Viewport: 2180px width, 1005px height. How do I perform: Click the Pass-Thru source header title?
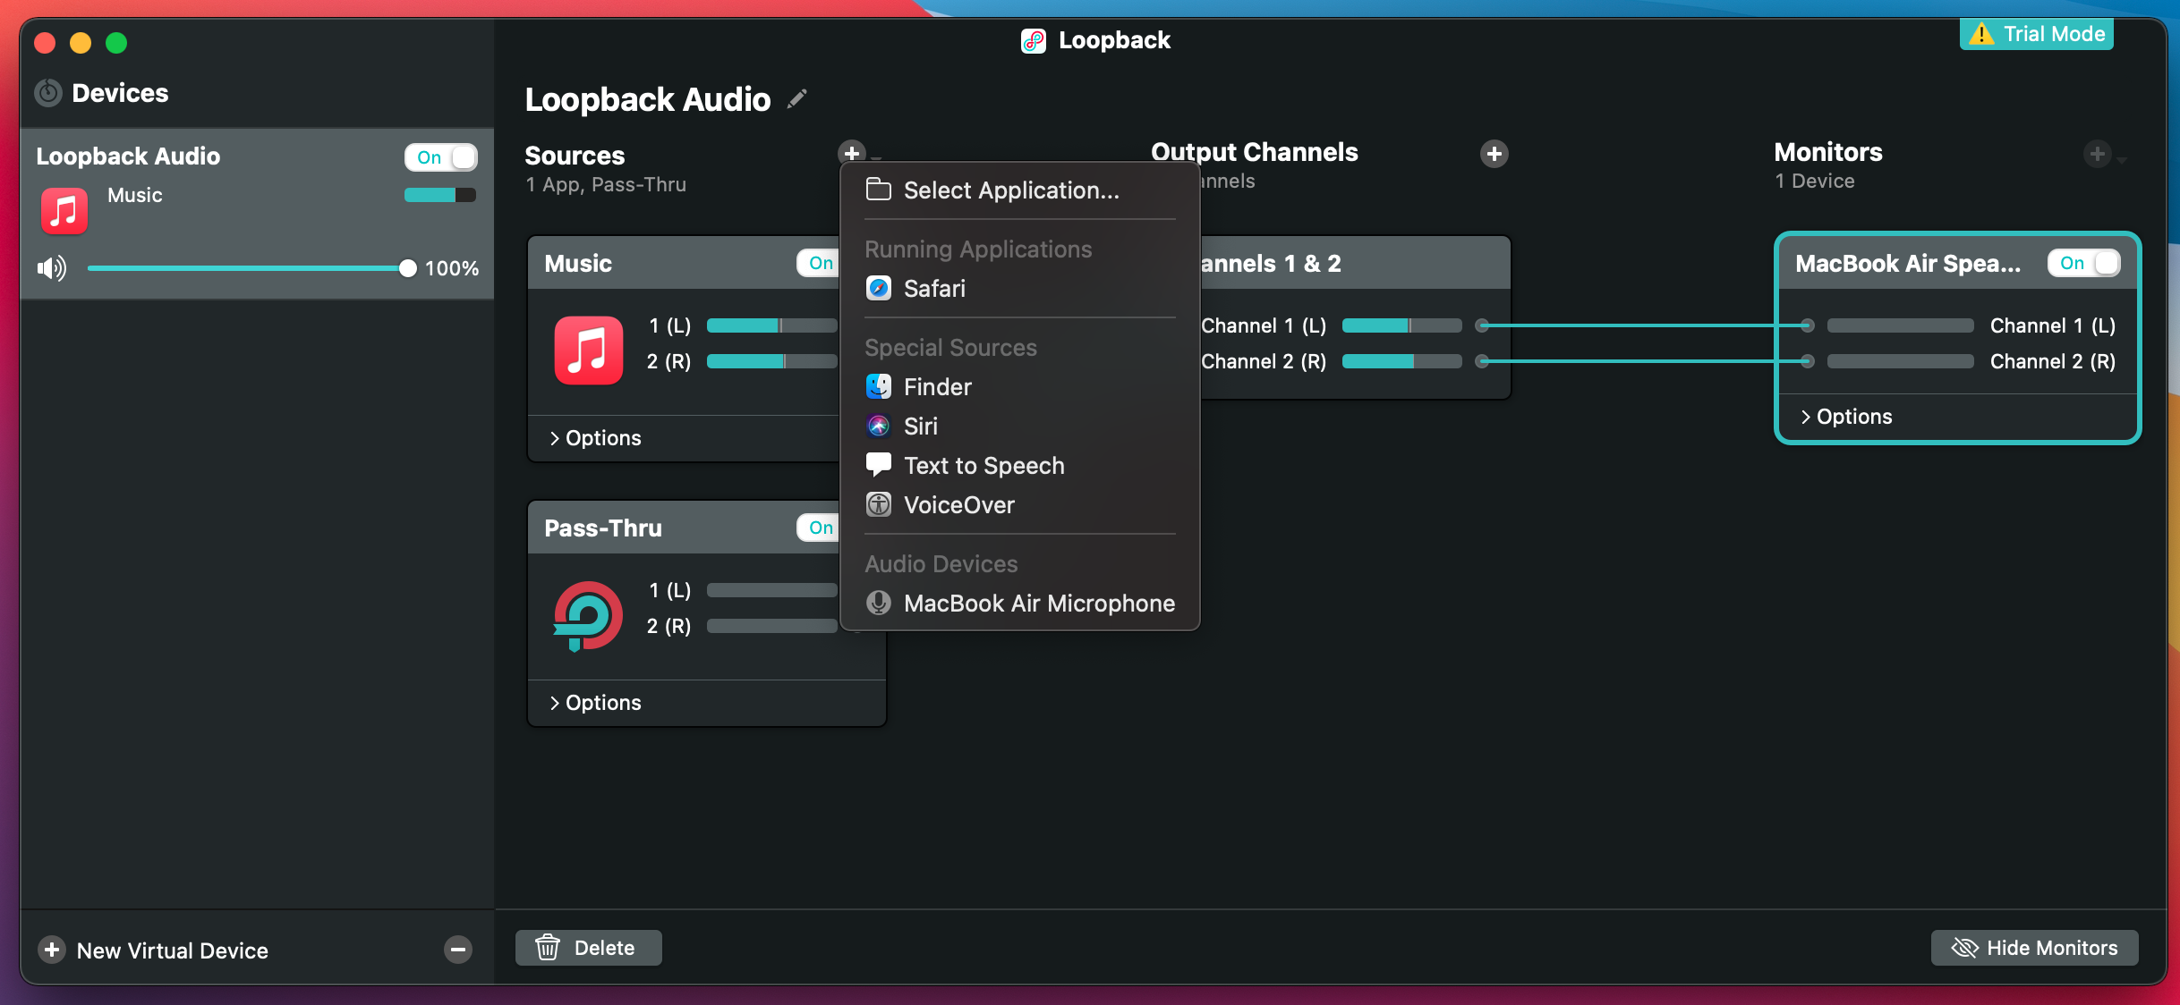(603, 528)
